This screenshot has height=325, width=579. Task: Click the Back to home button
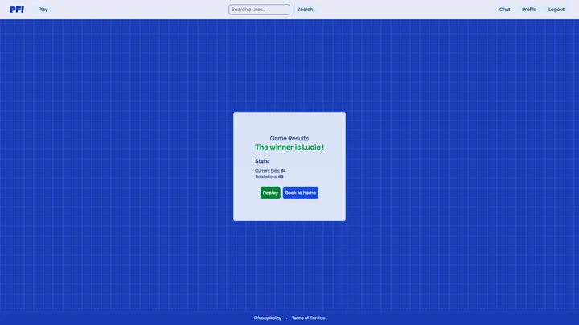click(x=301, y=193)
